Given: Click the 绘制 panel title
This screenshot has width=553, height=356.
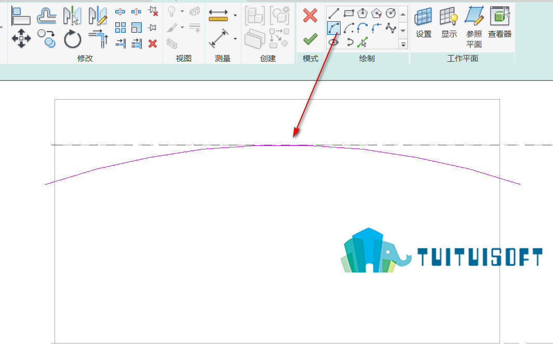Looking at the screenshot, I should point(367,59).
